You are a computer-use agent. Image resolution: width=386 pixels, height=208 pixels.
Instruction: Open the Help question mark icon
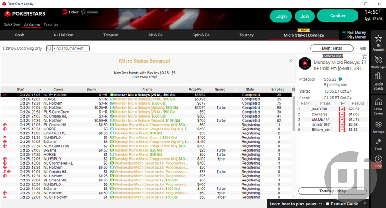pyautogui.click(x=378, y=159)
